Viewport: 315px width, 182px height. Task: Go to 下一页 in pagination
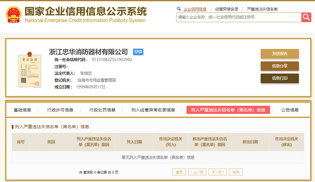(217, 172)
